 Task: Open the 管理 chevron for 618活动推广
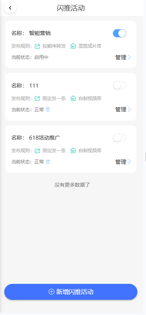pyautogui.click(x=129, y=162)
